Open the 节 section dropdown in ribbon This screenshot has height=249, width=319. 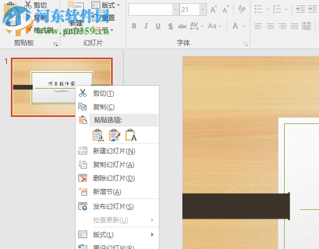[103, 30]
